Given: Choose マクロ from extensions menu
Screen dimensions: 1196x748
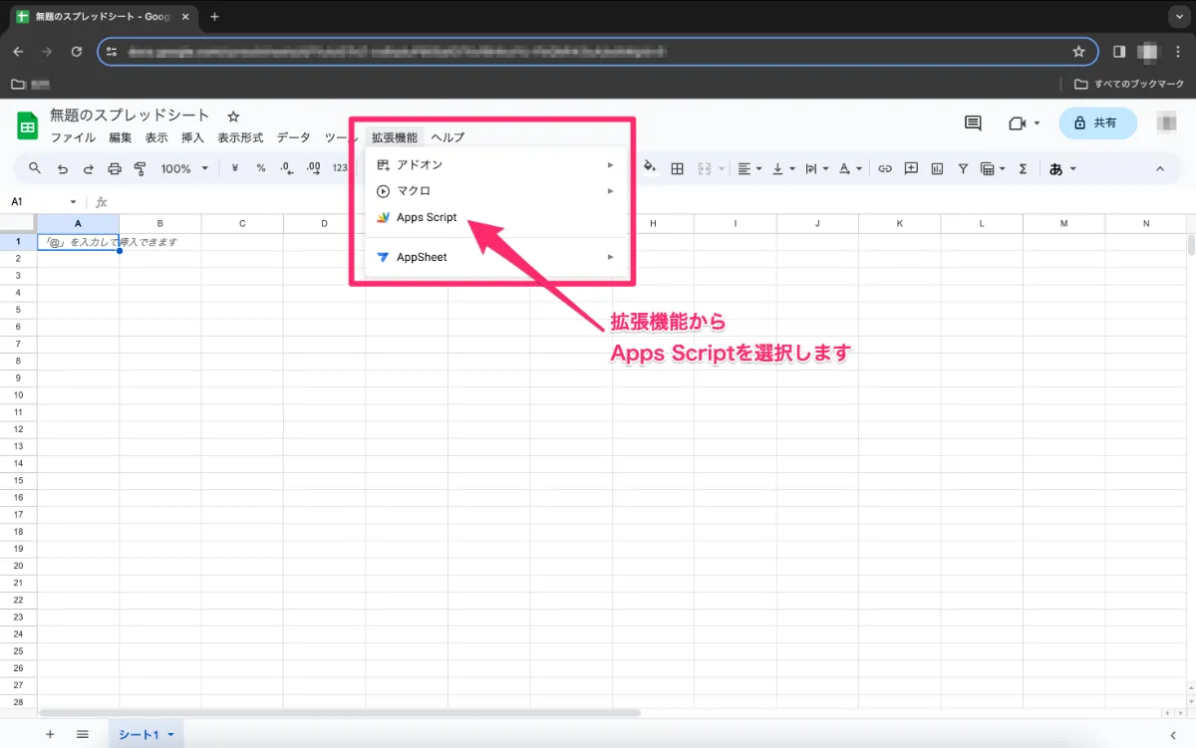Looking at the screenshot, I should pyautogui.click(x=496, y=190).
